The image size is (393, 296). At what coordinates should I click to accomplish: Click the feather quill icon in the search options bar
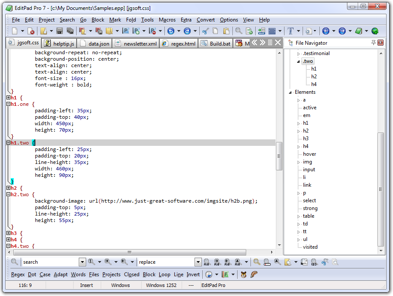click(x=254, y=275)
